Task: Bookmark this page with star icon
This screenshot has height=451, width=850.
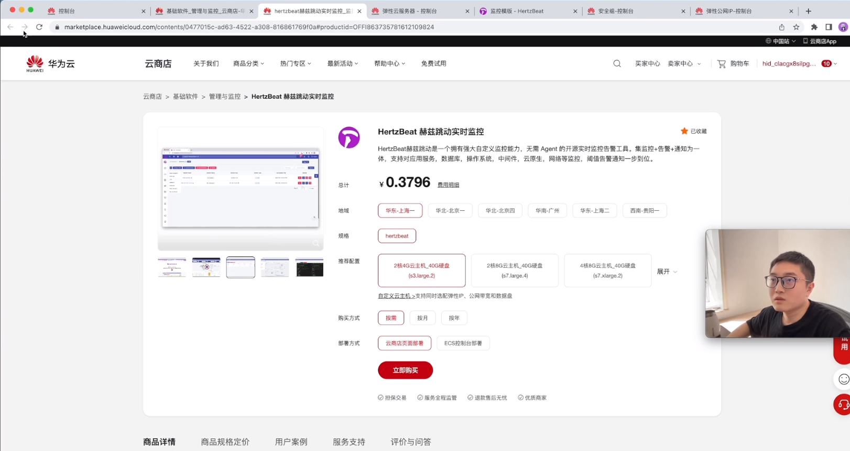Action: pyautogui.click(x=796, y=27)
